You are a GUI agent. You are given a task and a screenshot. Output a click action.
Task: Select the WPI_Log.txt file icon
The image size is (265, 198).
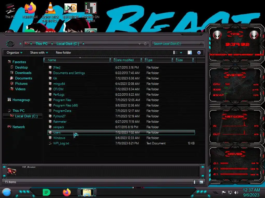coord(50,143)
